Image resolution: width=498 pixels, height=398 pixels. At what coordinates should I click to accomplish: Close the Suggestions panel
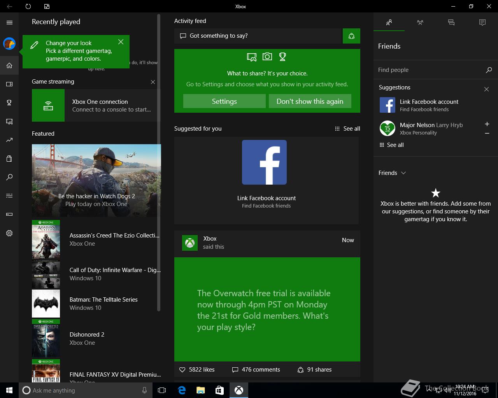[486, 89]
